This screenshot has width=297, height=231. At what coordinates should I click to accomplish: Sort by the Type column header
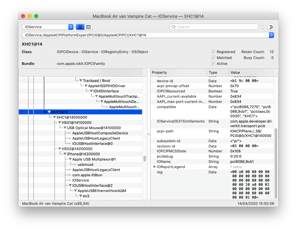(218, 72)
